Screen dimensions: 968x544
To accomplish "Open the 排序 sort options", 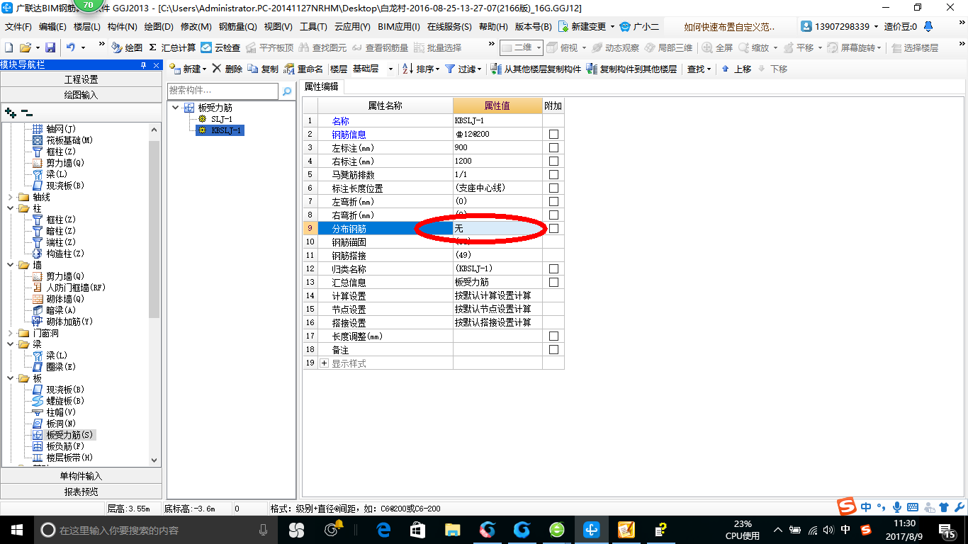I will (x=421, y=69).
